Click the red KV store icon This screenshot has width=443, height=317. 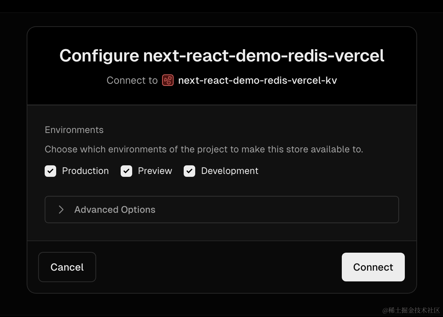pos(168,80)
